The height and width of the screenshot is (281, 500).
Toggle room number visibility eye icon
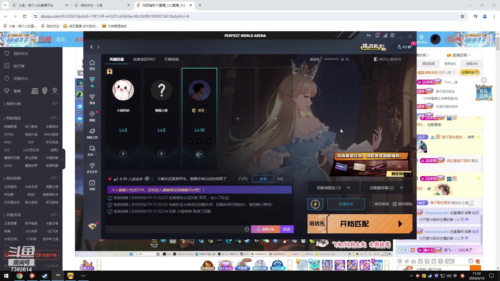[342, 59]
